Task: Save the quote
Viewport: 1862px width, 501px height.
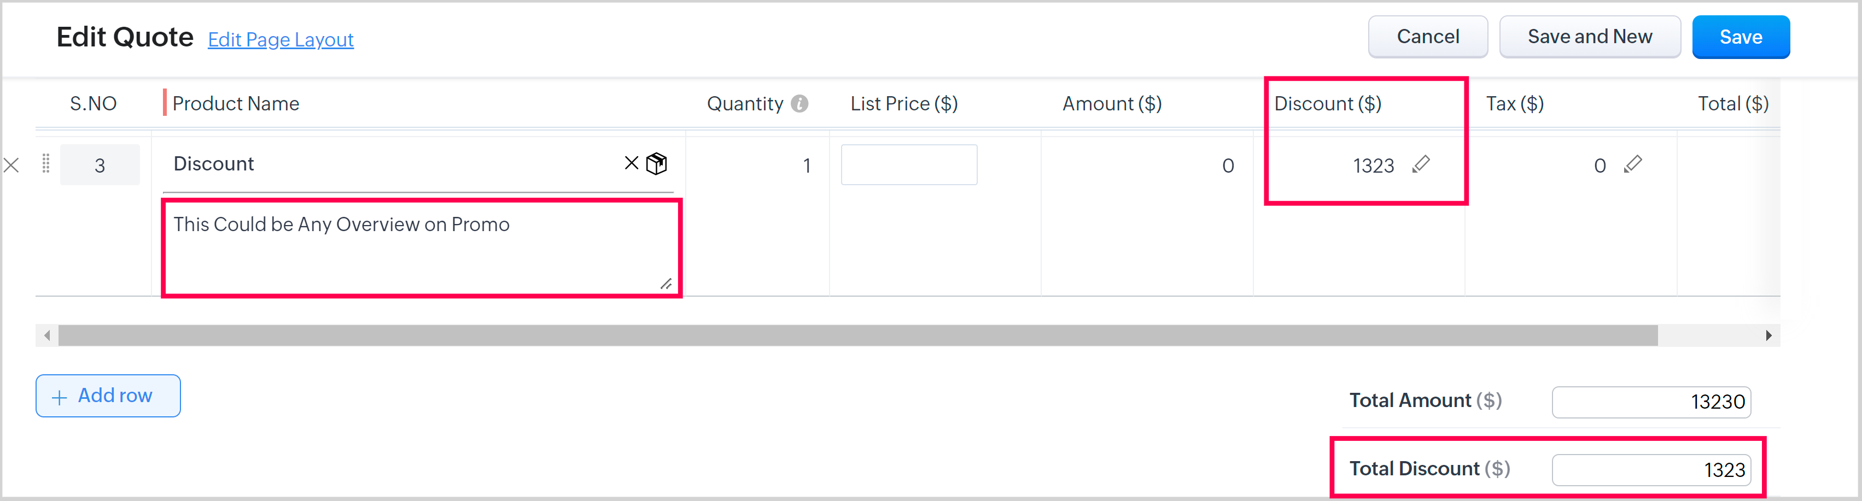Action: (x=1740, y=37)
